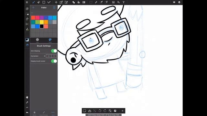This screenshot has width=207, height=116.
Task: Click the canvas-with-lock sidebar icon
Action: [x=27, y=14]
